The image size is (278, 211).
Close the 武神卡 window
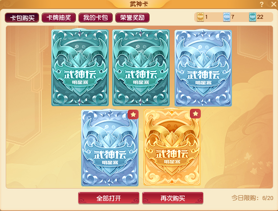point(274,4)
